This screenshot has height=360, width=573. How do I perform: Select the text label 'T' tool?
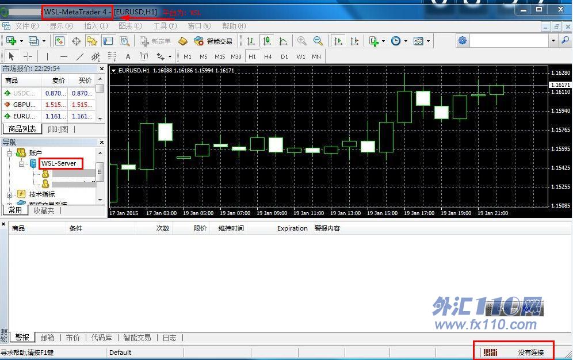[144, 56]
